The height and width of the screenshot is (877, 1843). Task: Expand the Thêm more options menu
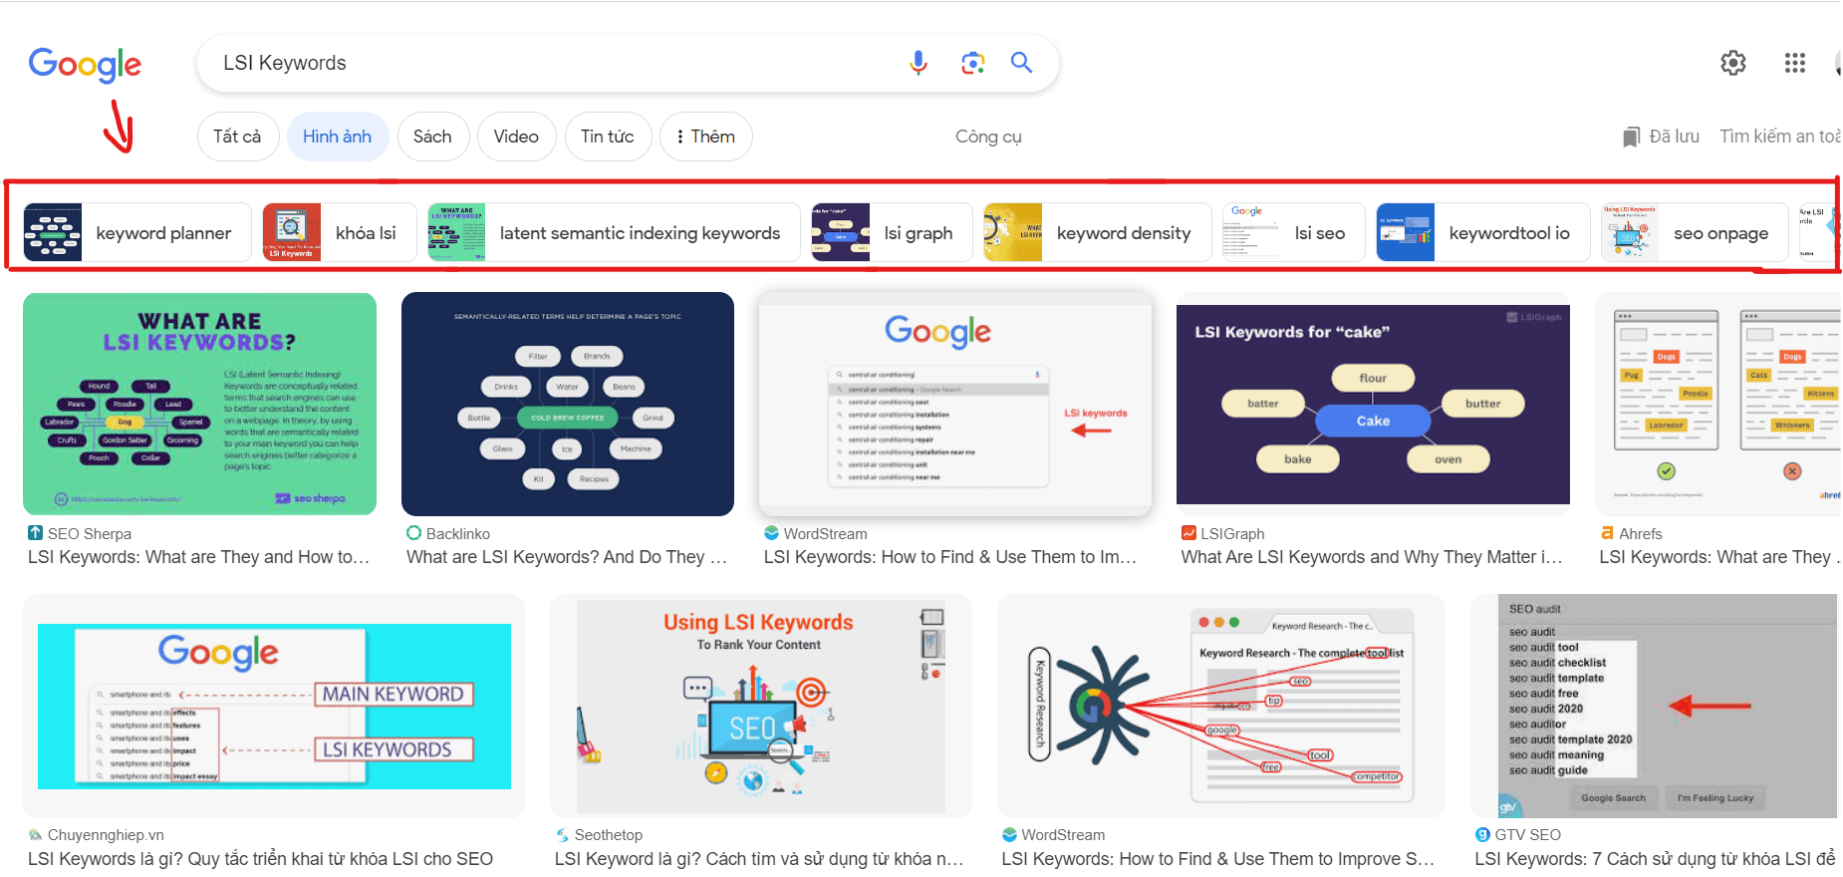pyautogui.click(x=705, y=137)
